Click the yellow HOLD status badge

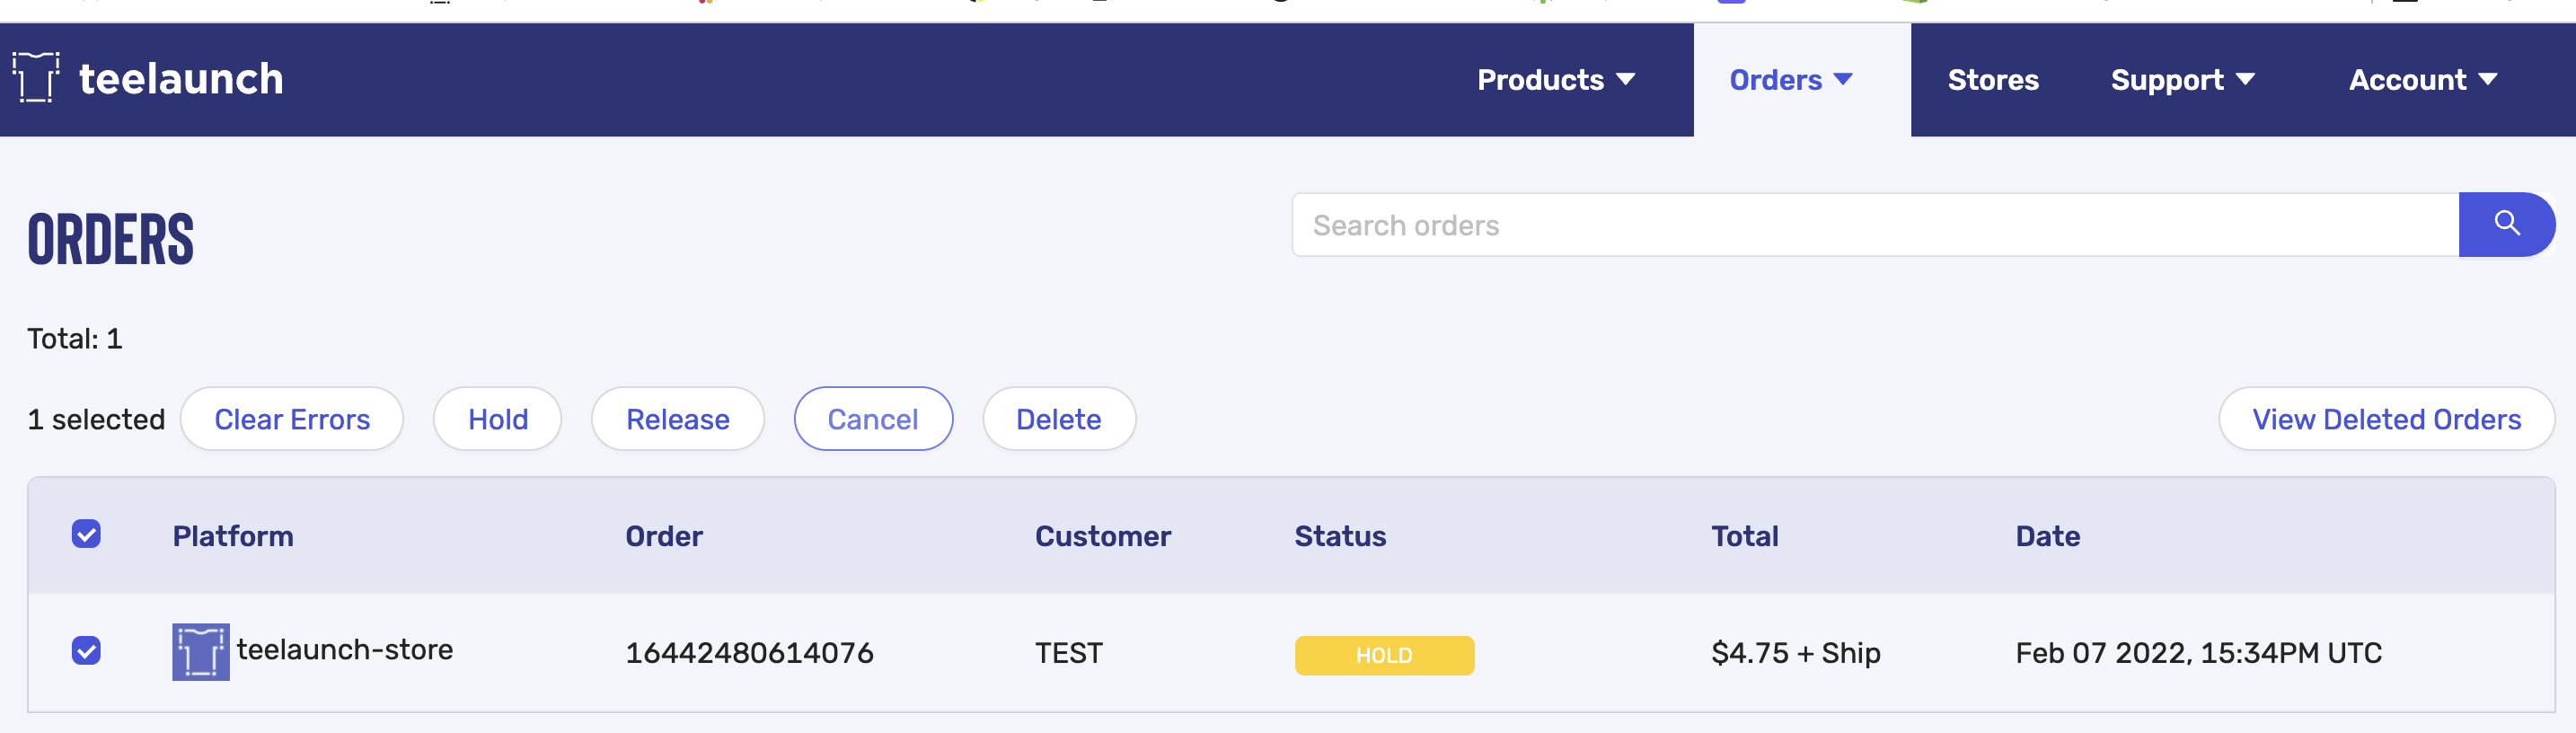click(x=1383, y=655)
